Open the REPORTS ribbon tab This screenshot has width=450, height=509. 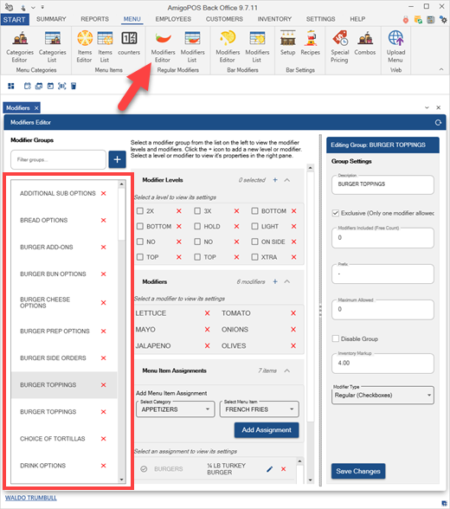(94, 19)
